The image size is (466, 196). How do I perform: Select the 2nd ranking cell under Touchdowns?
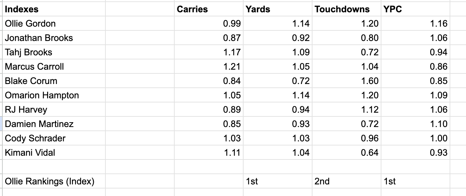coord(322,181)
